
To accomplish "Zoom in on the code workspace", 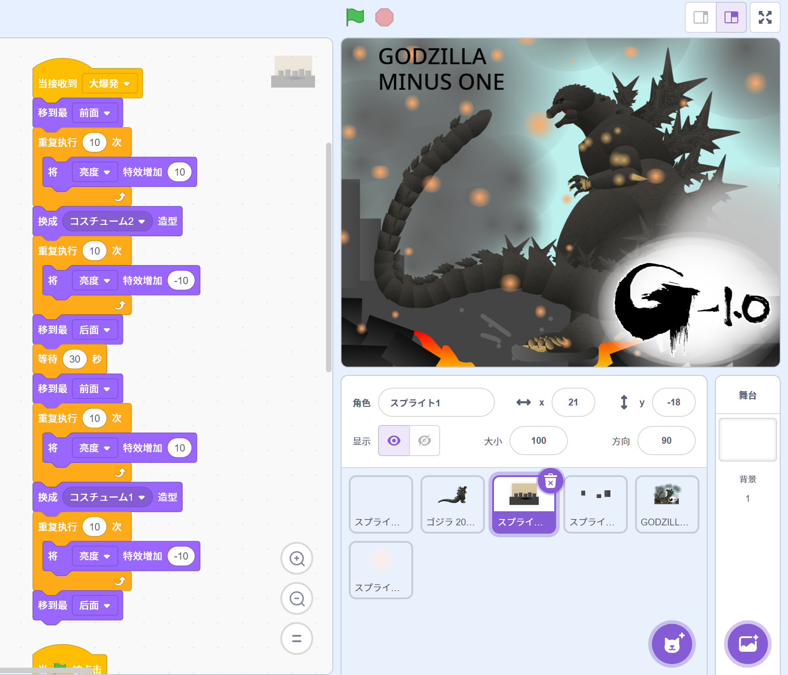I will click(x=297, y=558).
